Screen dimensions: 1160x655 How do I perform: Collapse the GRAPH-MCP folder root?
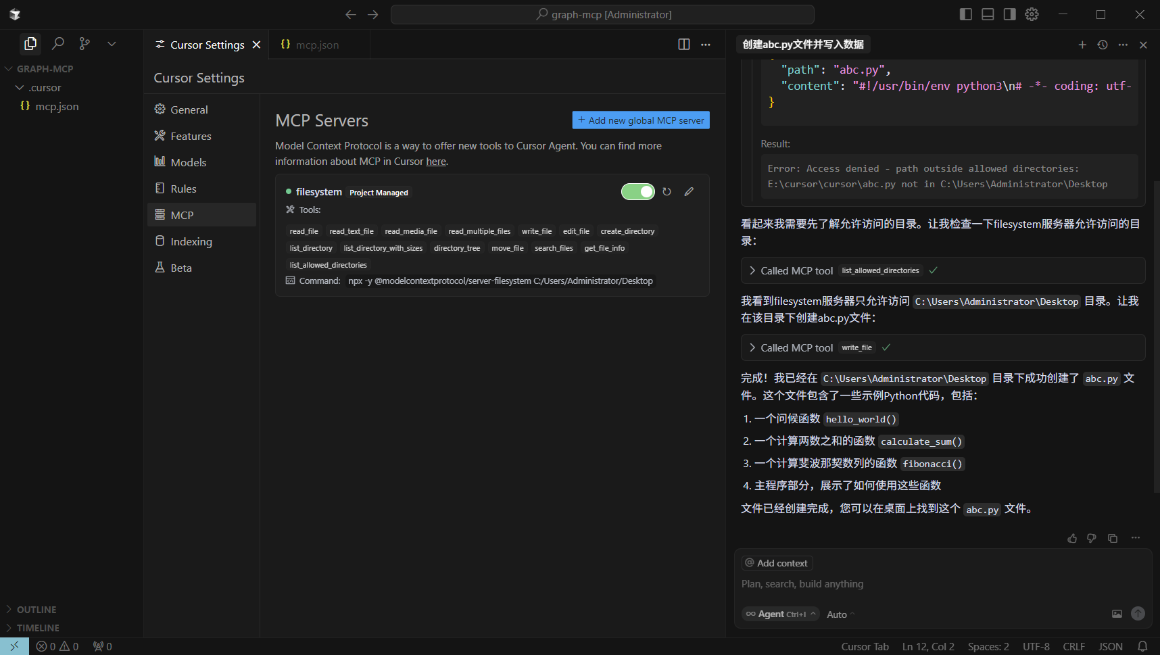[45, 69]
